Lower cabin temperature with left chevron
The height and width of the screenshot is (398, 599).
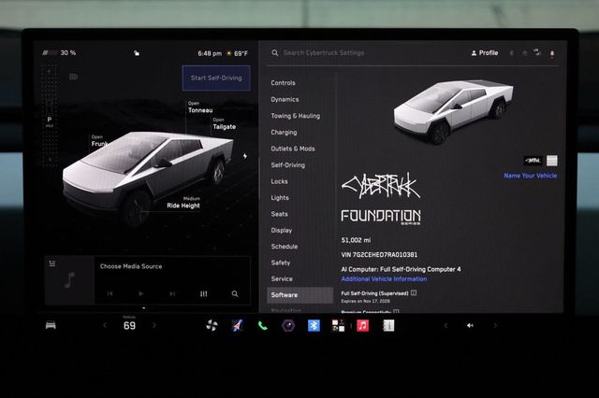pyautogui.click(x=105, y=325)
